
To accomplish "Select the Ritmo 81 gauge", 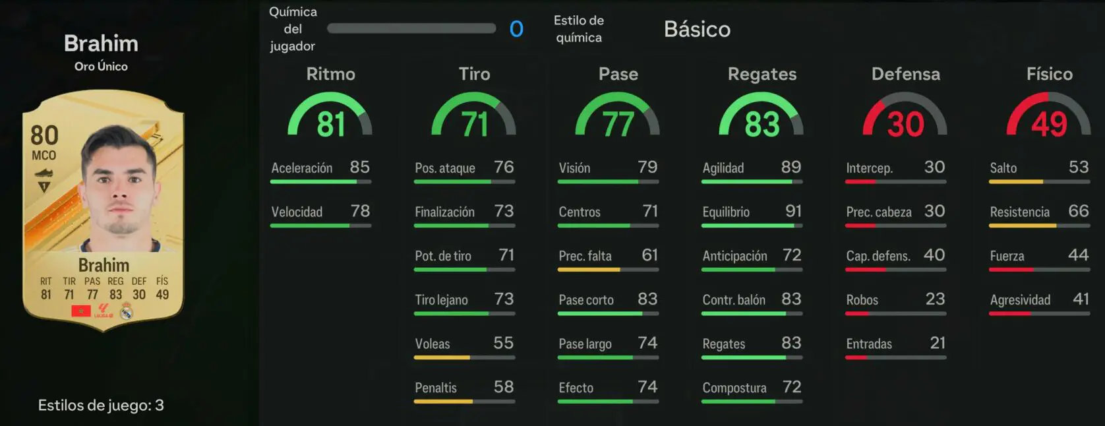I will point(330,115).
